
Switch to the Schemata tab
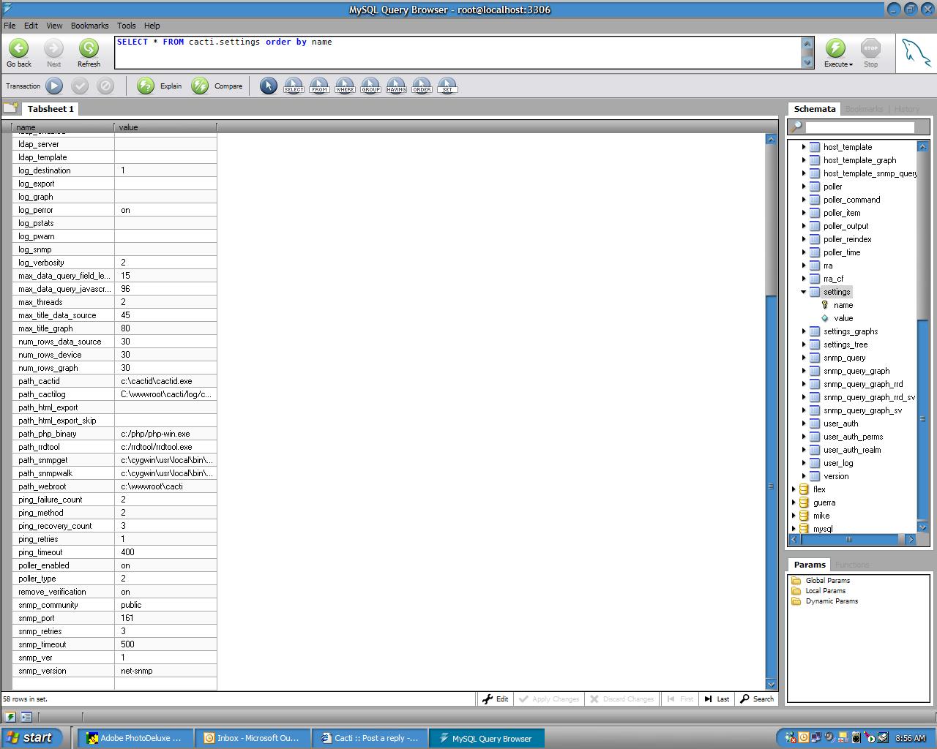coord(815,109)
